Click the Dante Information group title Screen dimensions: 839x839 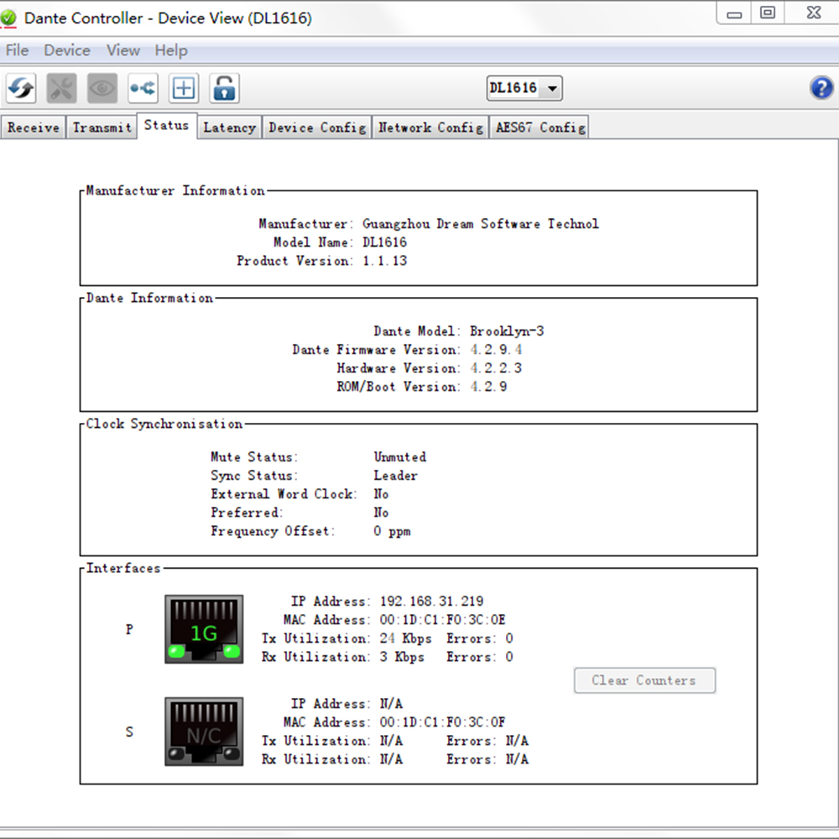tap(150, 298)
